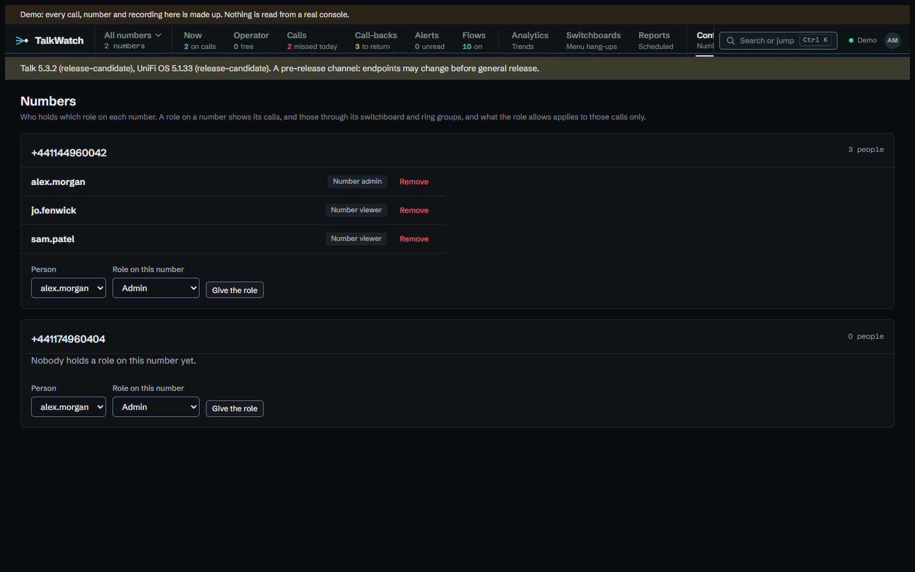The height and width of the screenshot is (572, 915).
Task: Switch to the Calls tab
Action: [312, 40]
